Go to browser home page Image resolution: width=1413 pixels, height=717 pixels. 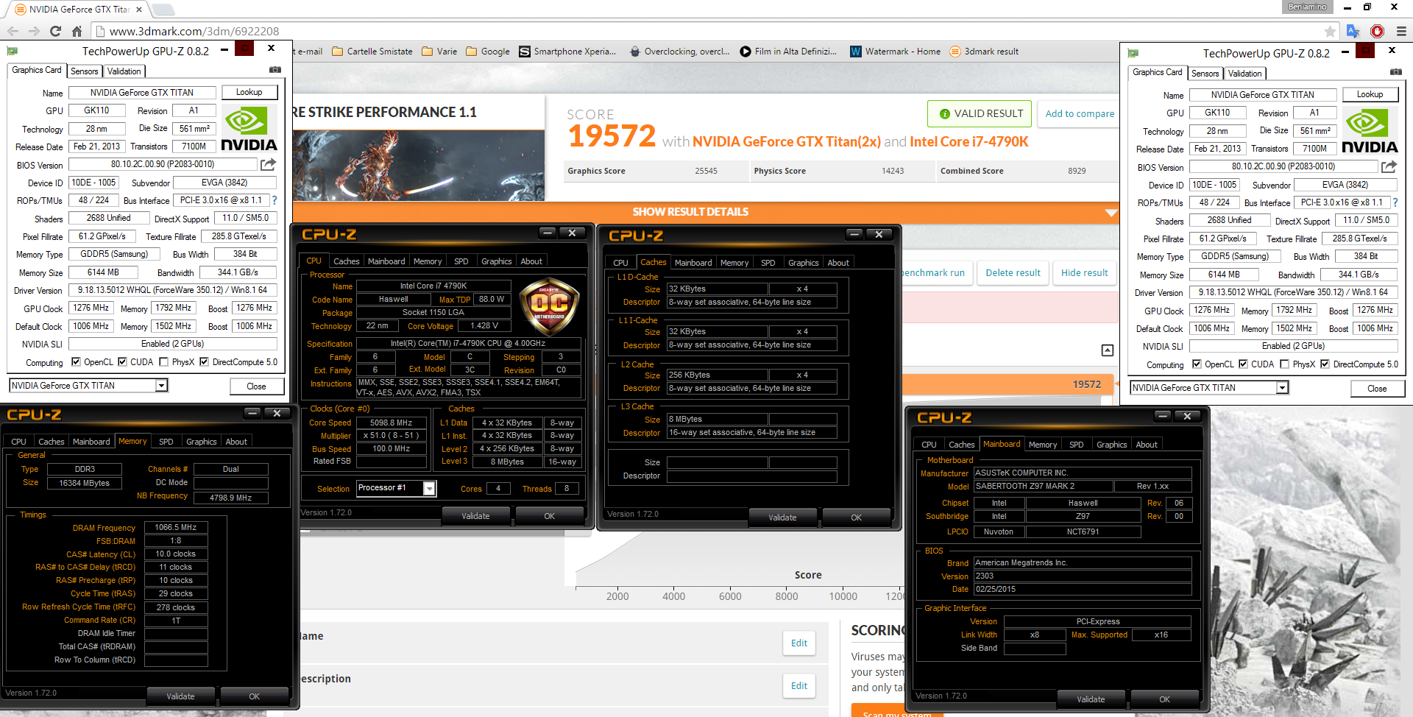tap(77, 31)
